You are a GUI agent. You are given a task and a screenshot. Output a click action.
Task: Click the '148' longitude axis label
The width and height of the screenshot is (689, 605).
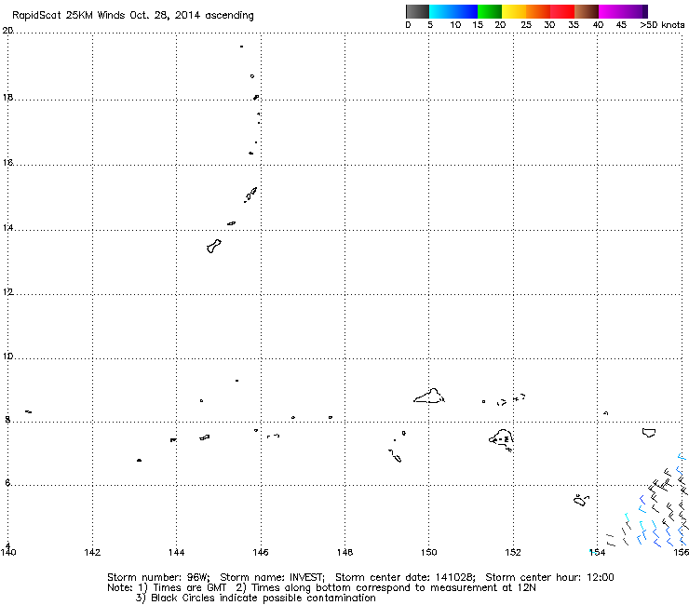(x=344, y=552)
